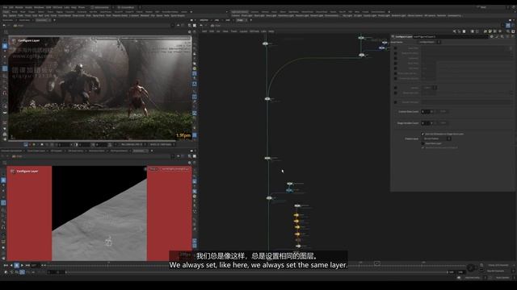Screen dimensions: 517x290
Task: Create a Torus from the shelf
Action: click(27, 15)
